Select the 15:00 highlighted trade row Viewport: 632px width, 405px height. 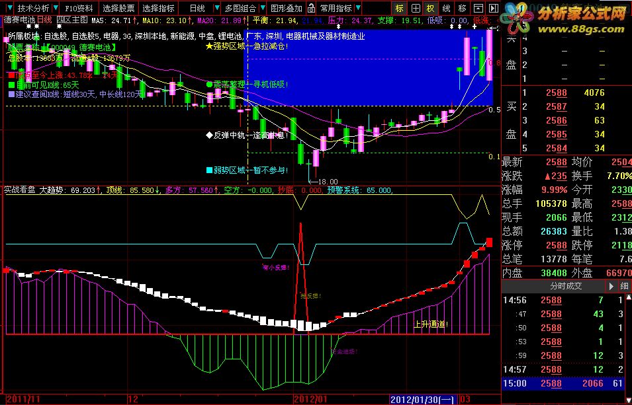563,383
